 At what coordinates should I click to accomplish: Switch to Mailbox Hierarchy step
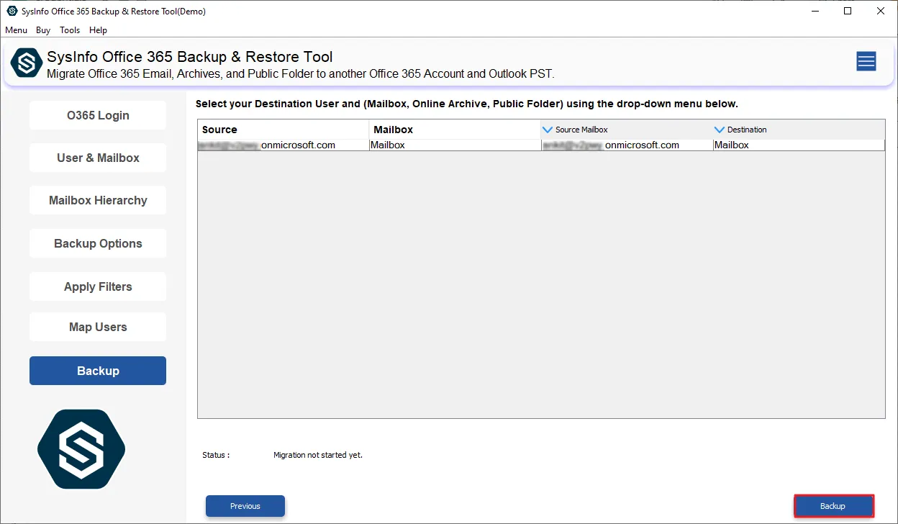click(x=98, y=200)
